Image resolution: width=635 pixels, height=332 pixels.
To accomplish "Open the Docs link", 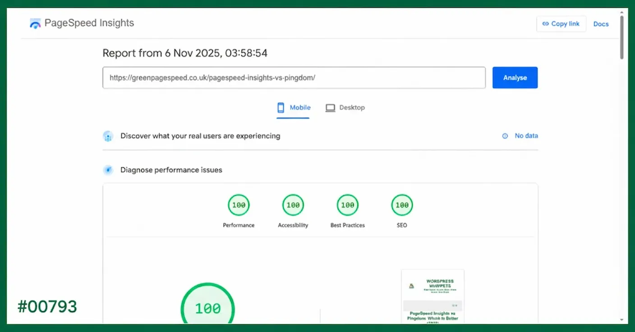I will pyautogui.click(x=601, y=24).
